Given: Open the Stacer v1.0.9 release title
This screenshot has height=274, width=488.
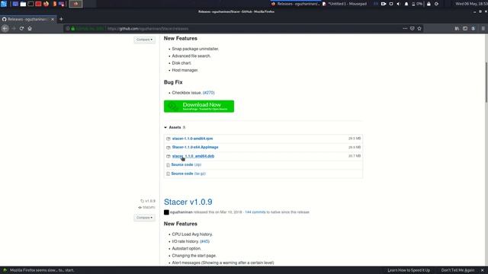Looking at the screenshot, I should [188, 202].
